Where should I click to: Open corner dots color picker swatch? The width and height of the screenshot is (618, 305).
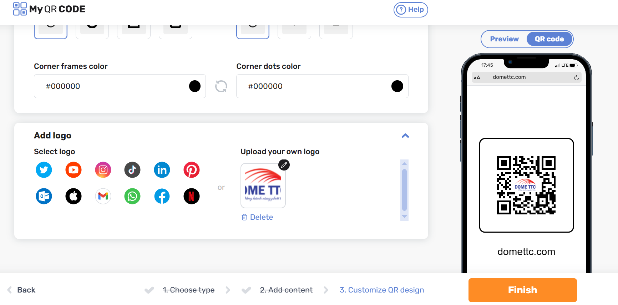[397, 86]
